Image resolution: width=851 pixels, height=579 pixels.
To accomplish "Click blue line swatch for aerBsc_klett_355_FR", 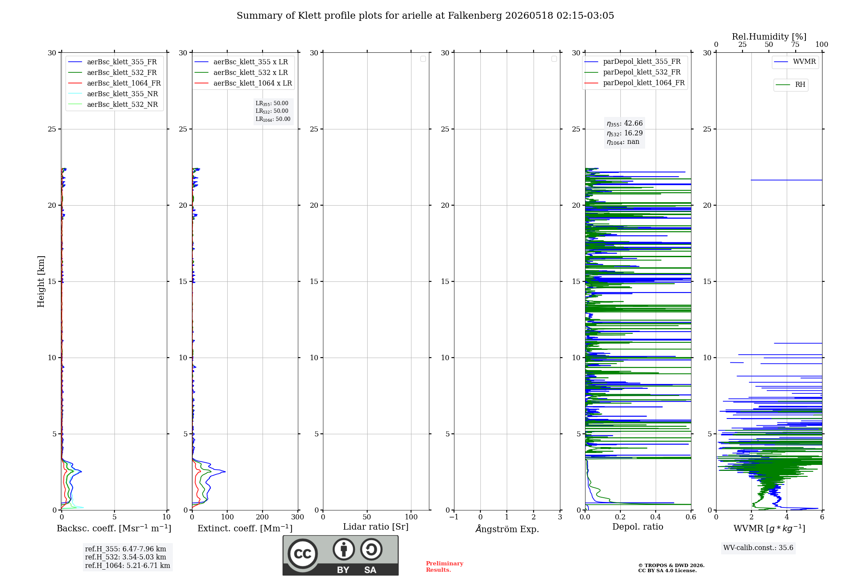I will [75, 62].
